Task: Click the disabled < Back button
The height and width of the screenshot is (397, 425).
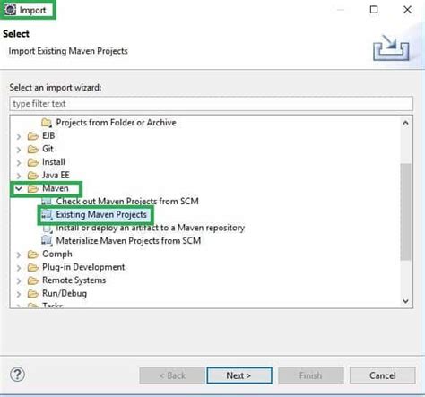Action: (x=172, y=375)
